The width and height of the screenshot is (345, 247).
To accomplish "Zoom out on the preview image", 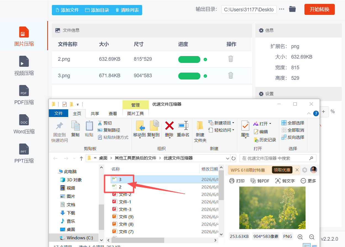I will pyautogui.click(x=312, y=237).
